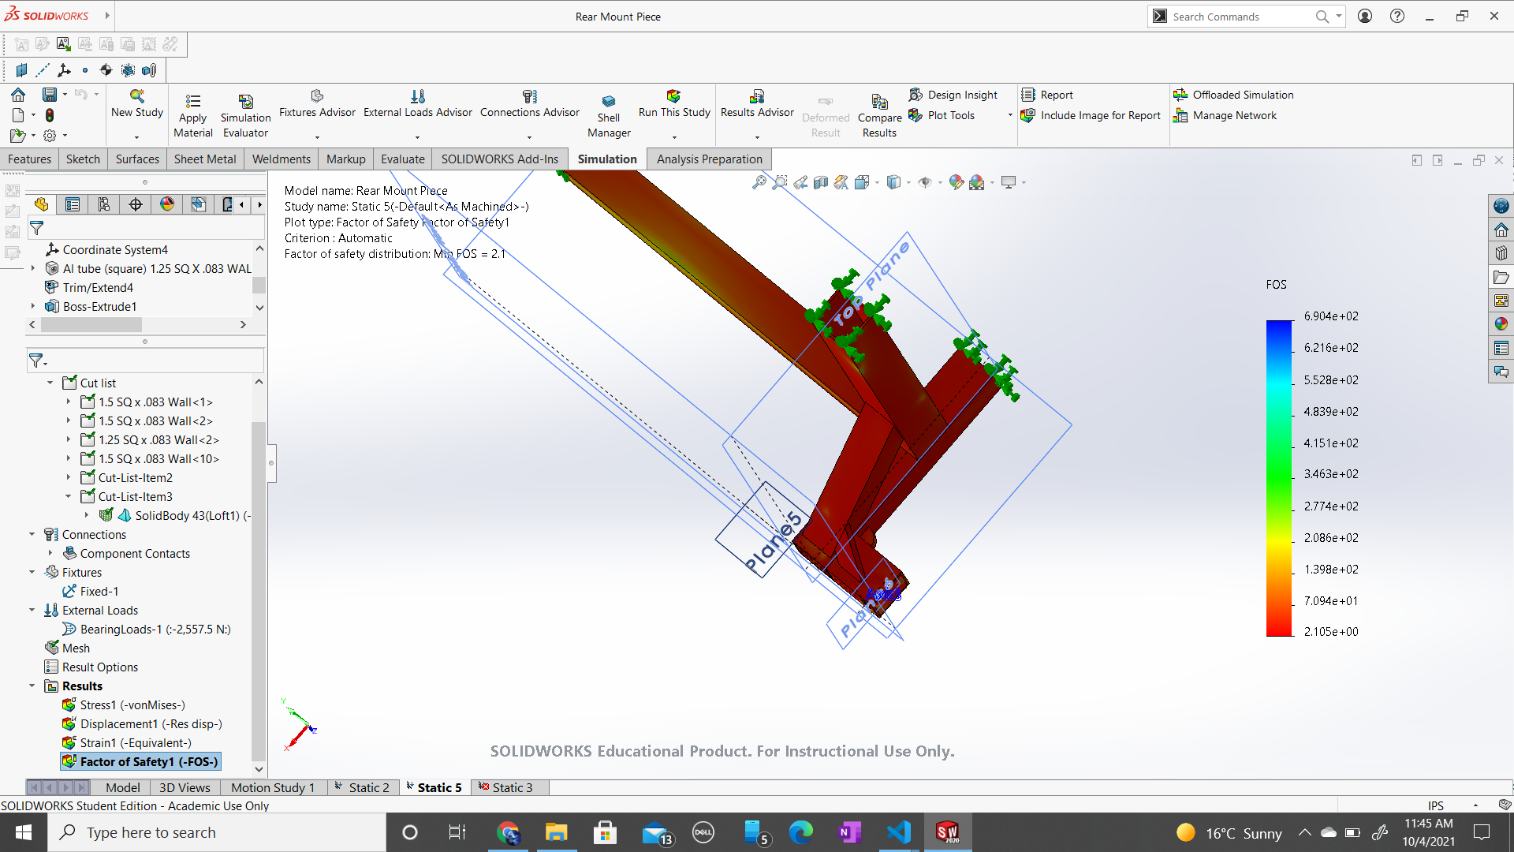Image resolution: width=1514 pixels, height=852 pixels.
Task: Click Include Image for Report
Action: [1091, 115]
